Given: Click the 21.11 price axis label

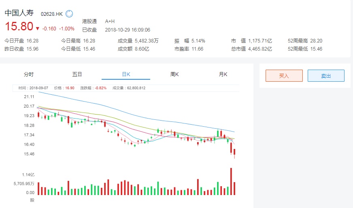Looking at the screenshot, I should point(29,97).
